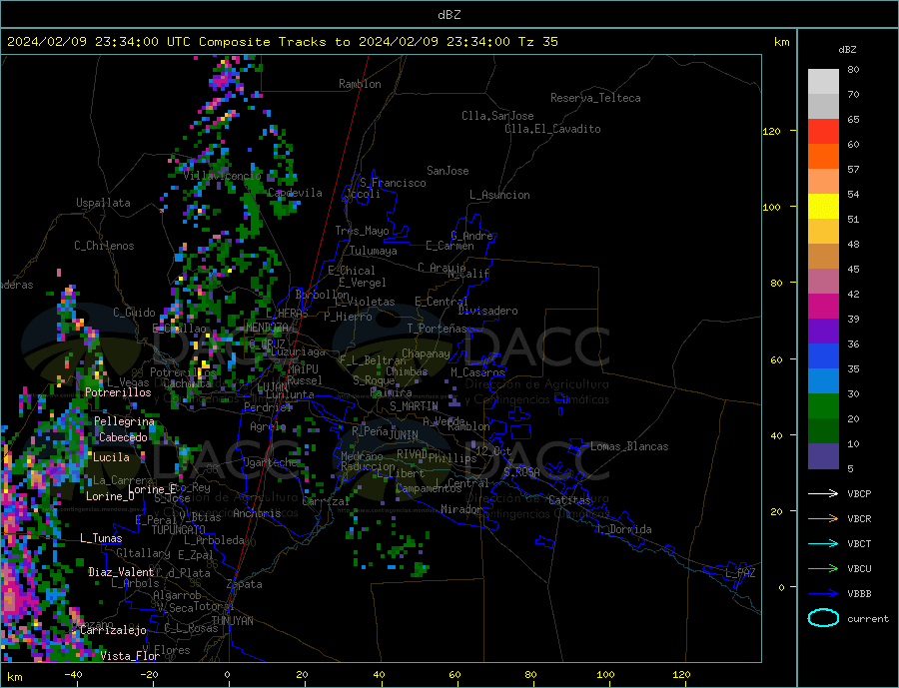Screen dimensions: 899x688
Task: Click the x-axis tick label 60
Action: point(454,675)
